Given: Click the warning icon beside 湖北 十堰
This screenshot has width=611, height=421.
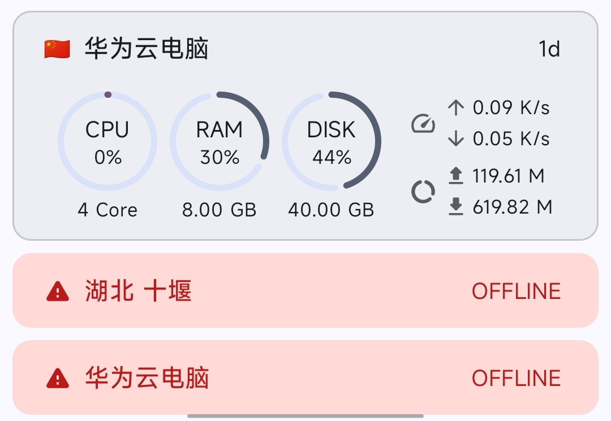Looking at the screenshot, I should point(57,292).
